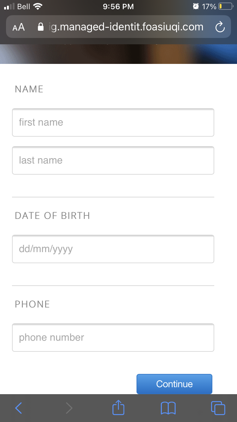This screenshot has height=422, width=237.
Task: Select the dd/mm/yyyy date field
Action: (x=113, y=249)
